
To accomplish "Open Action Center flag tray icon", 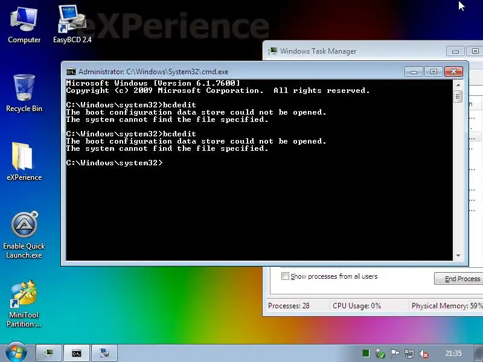I will (x=394, y=354).
